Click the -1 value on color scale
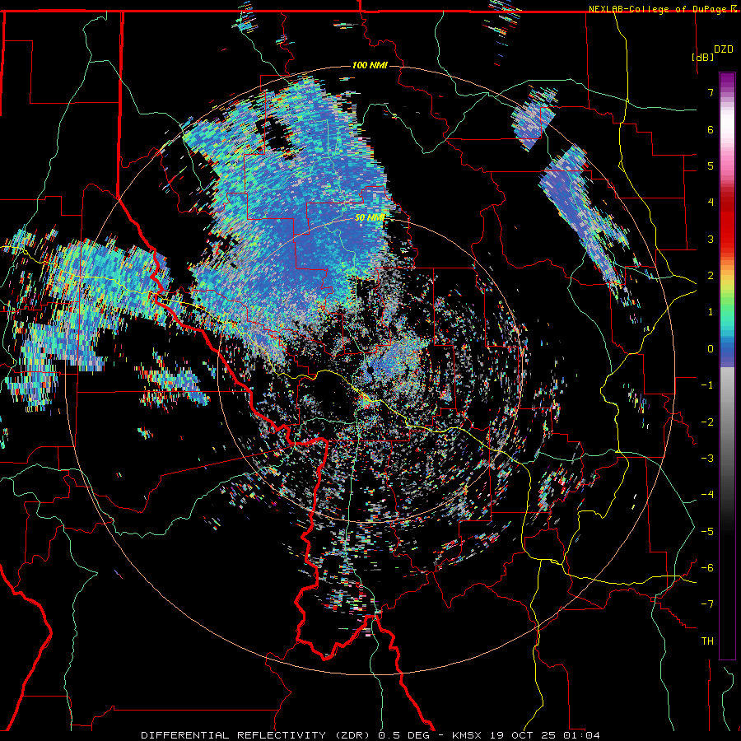Screen dimensions: 741x741 (x=707, y=385)
